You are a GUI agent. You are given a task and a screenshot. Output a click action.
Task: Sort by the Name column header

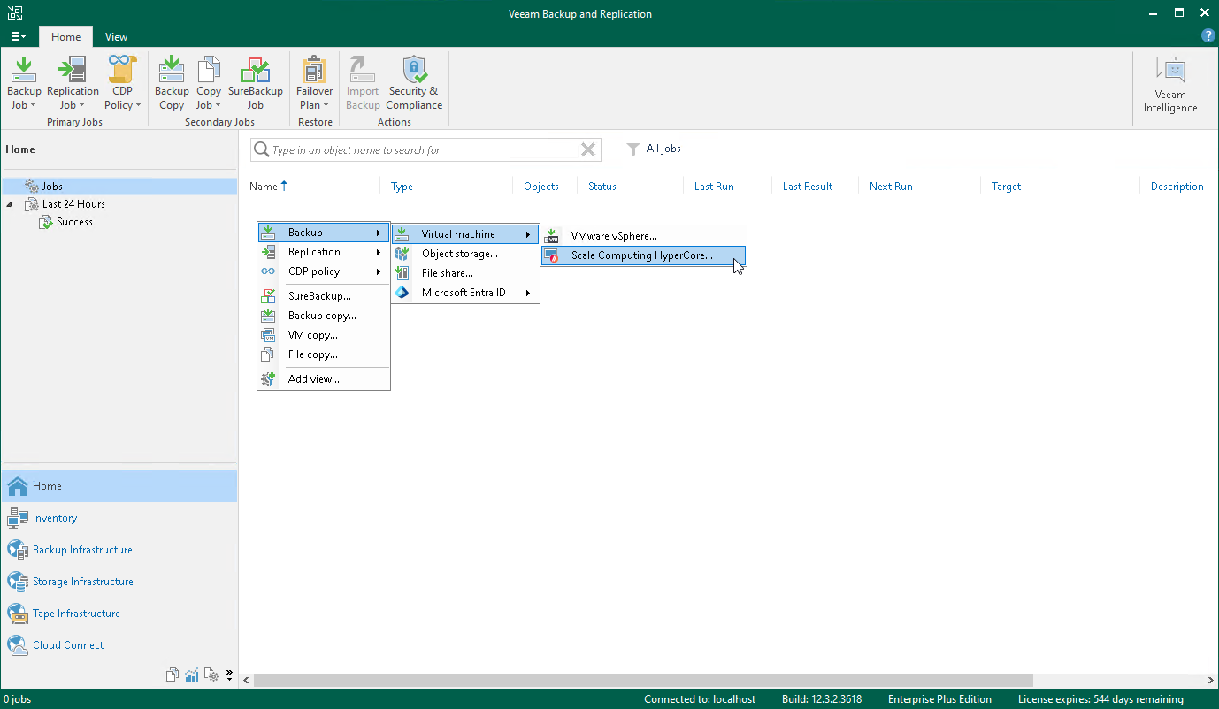click(269, 187)
